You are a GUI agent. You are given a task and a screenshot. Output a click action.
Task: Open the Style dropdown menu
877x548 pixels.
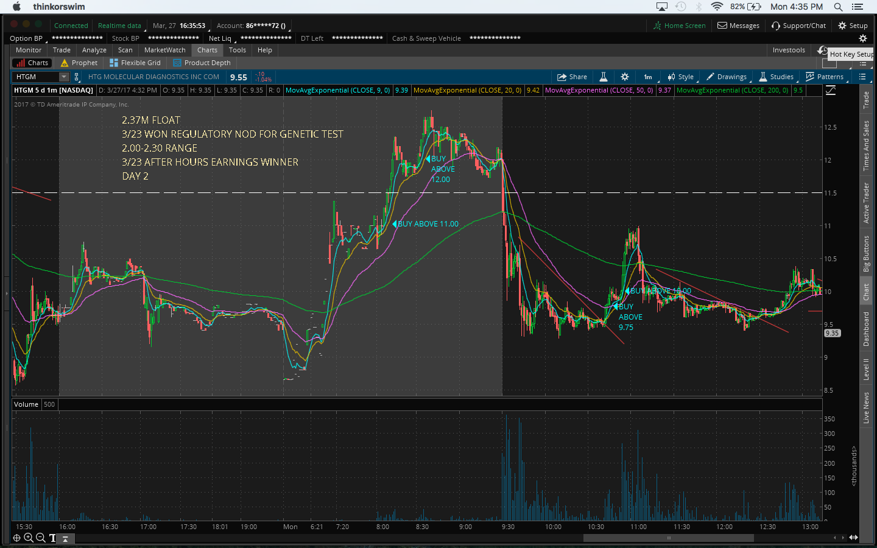[x=680, y=77]
